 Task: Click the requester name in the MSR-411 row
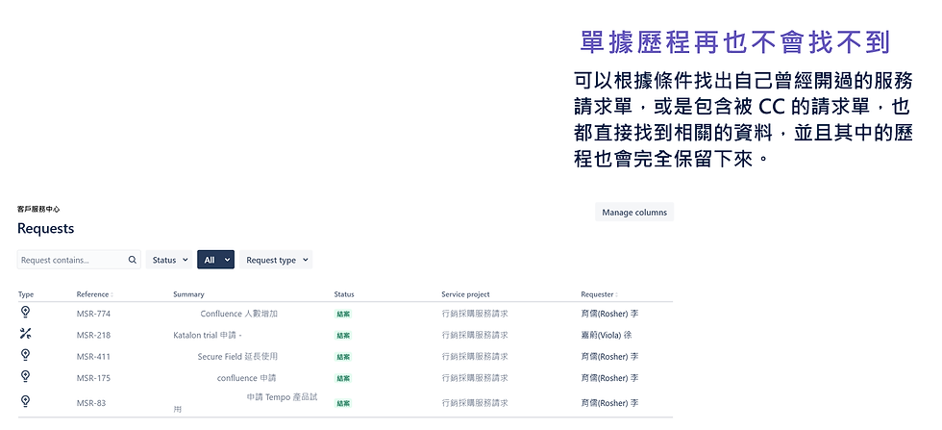click(609, 357)
